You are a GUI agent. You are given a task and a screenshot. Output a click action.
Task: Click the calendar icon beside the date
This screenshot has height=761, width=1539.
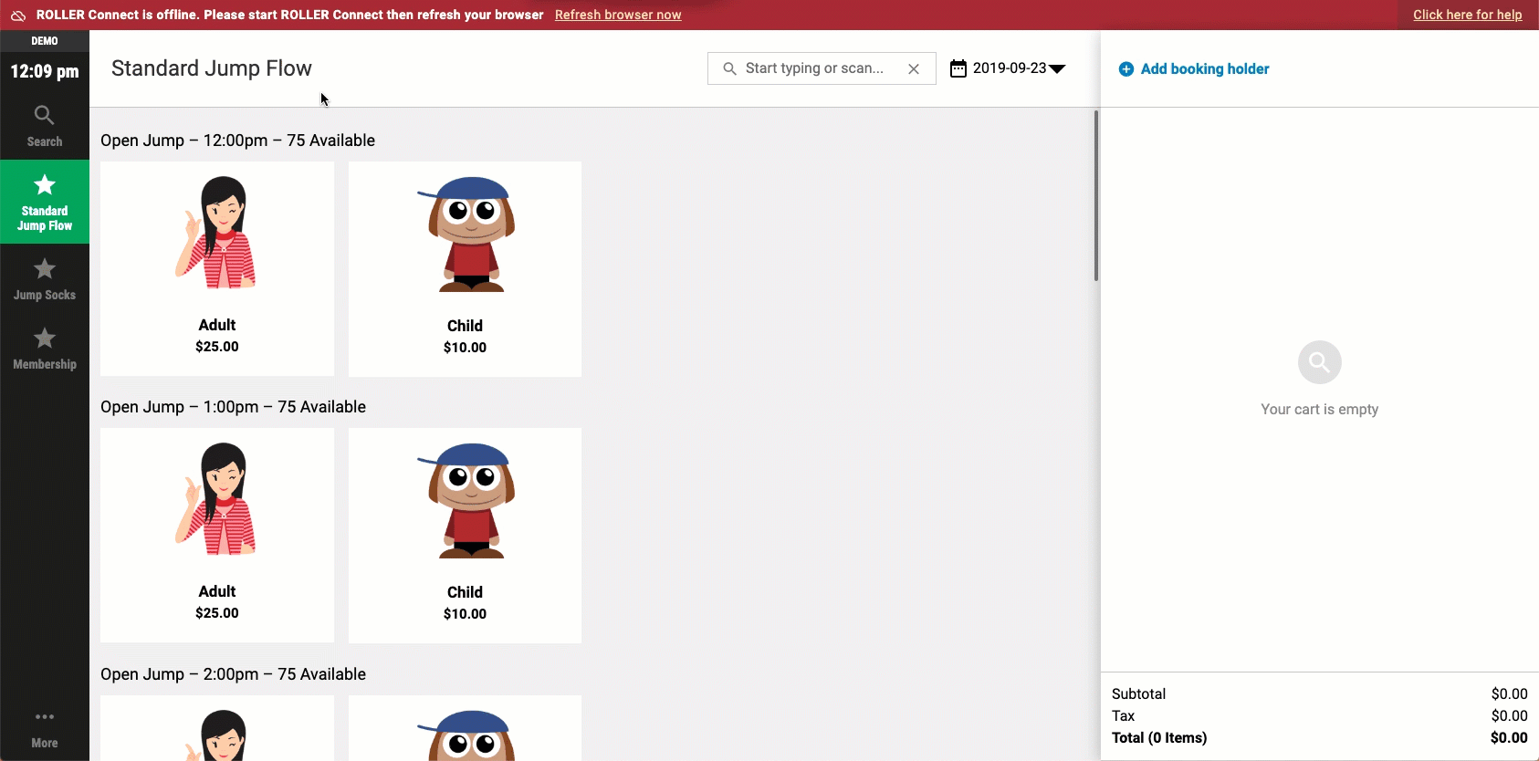[x=958, y=68]
